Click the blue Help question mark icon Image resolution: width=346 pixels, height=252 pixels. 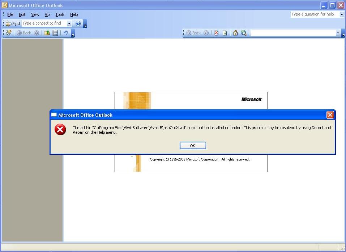[x=78, y=24]
